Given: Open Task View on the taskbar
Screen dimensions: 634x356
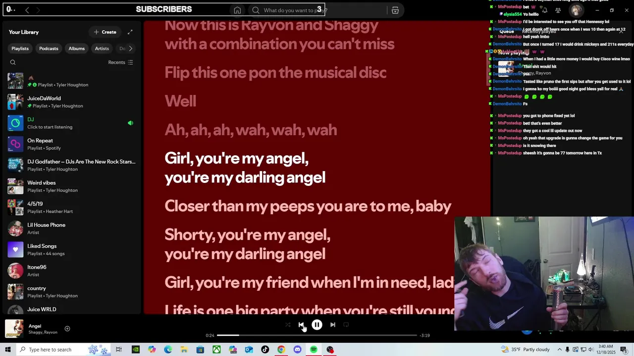Looking at the screenshot, I should coord(119,350).
